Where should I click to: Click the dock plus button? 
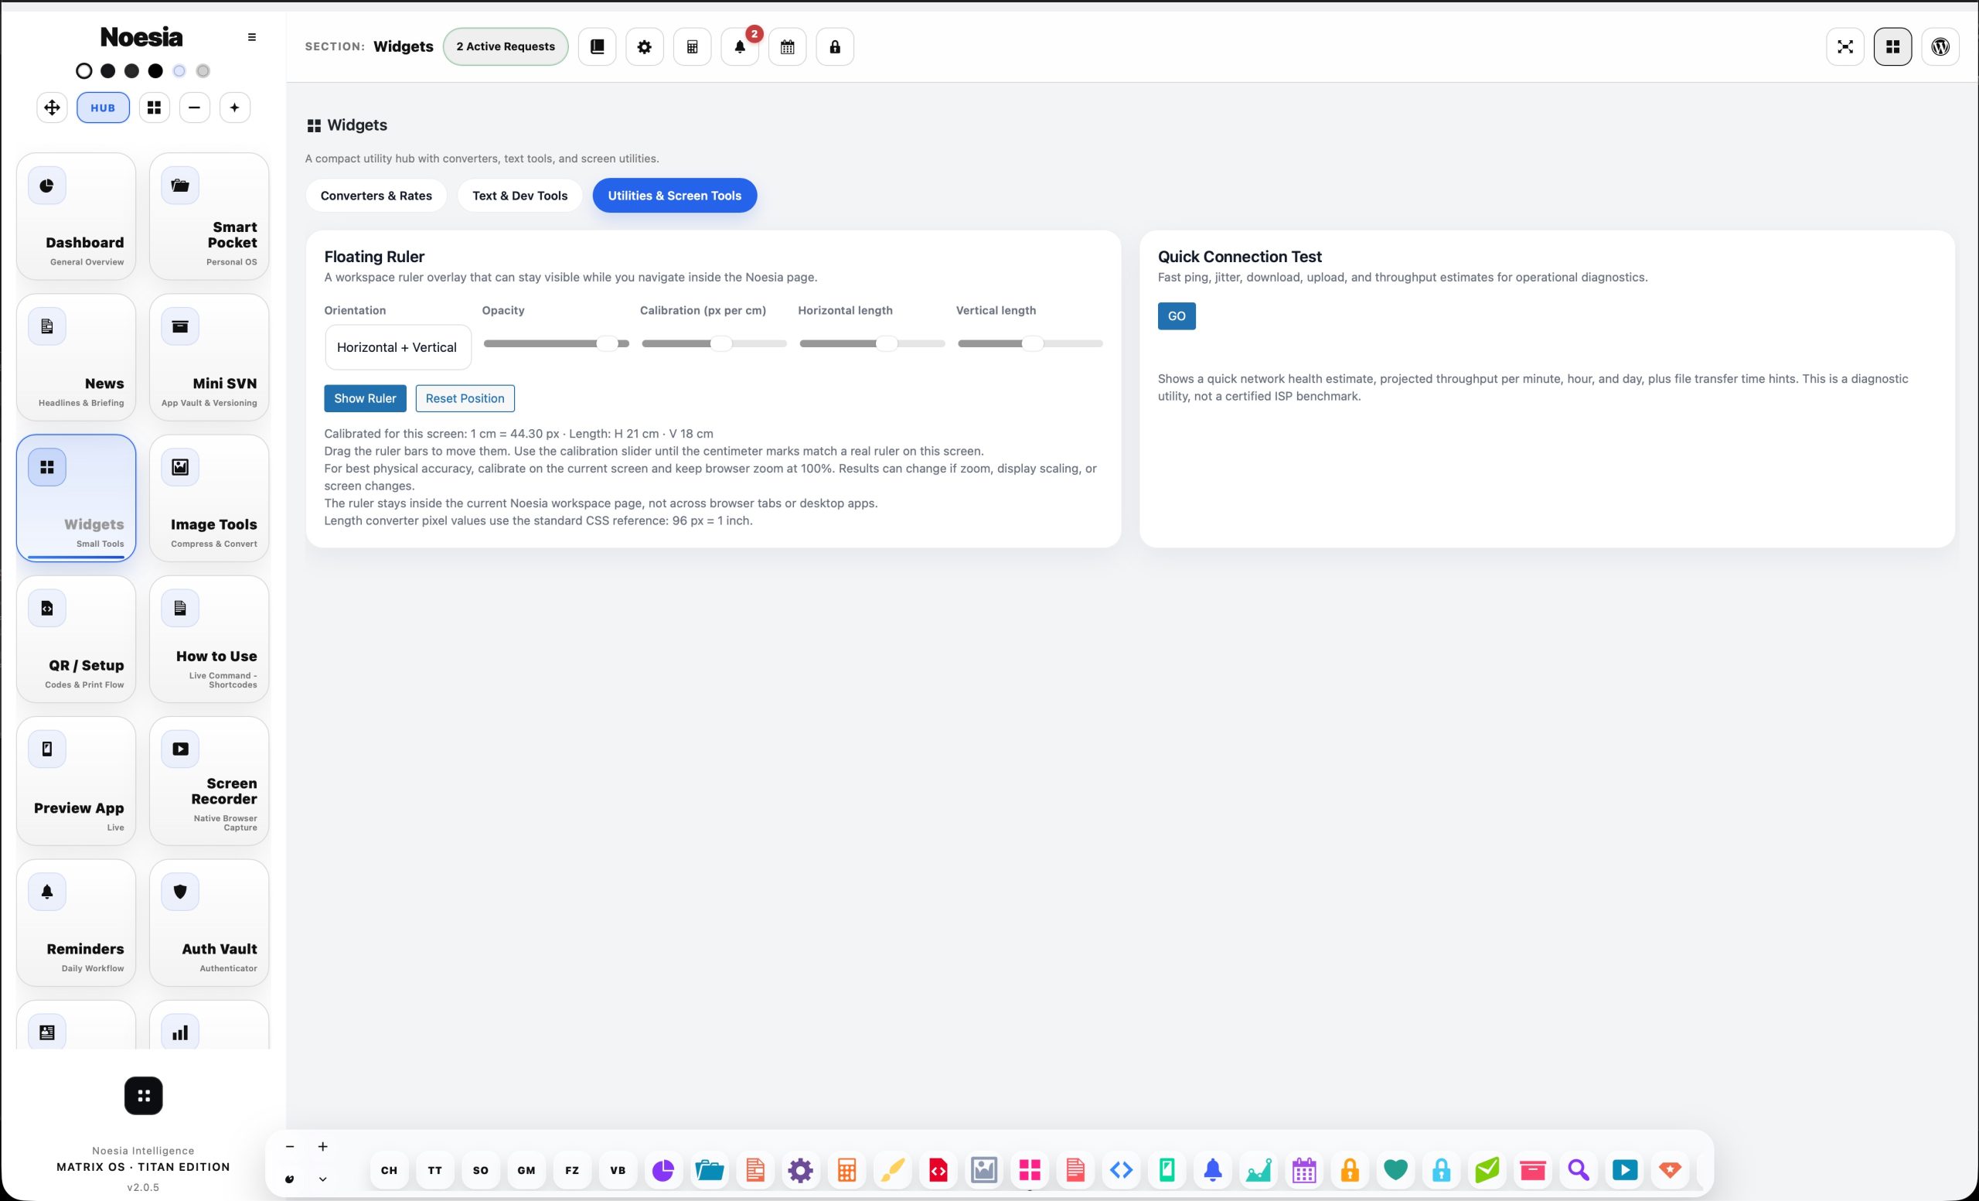(323, 1147)
